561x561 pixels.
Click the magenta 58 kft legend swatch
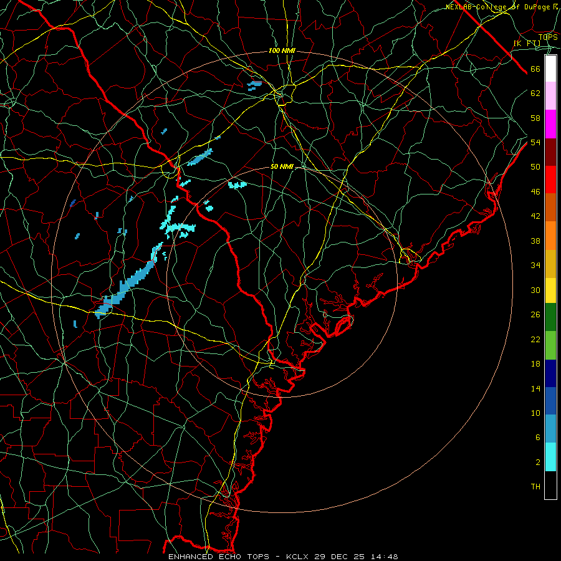(550, 124)
